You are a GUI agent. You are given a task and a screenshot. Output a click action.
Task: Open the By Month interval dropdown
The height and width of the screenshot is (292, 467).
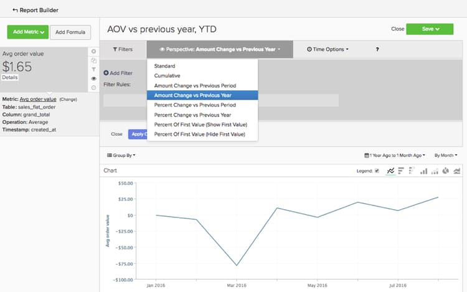coord(446,155)
